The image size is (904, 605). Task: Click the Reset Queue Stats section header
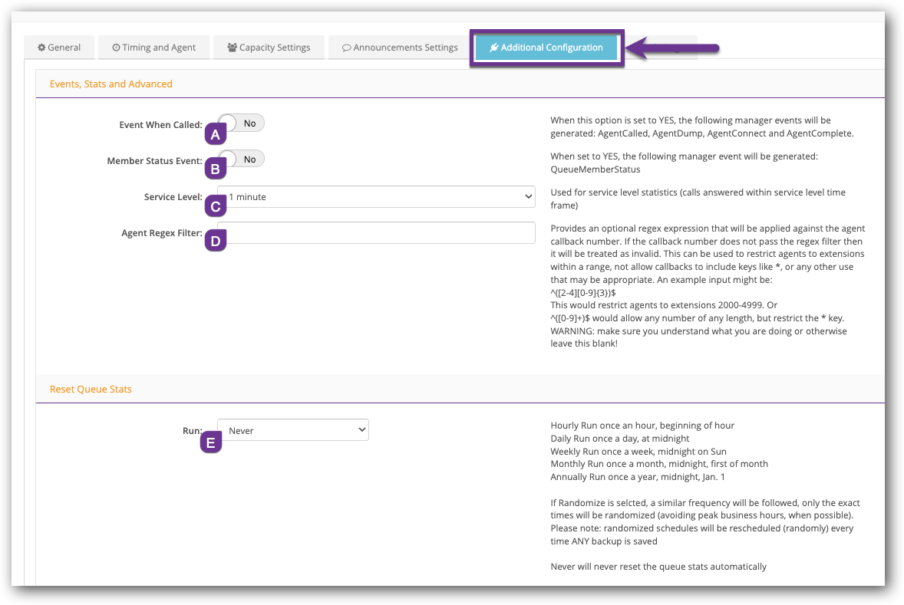click(91, 389)
